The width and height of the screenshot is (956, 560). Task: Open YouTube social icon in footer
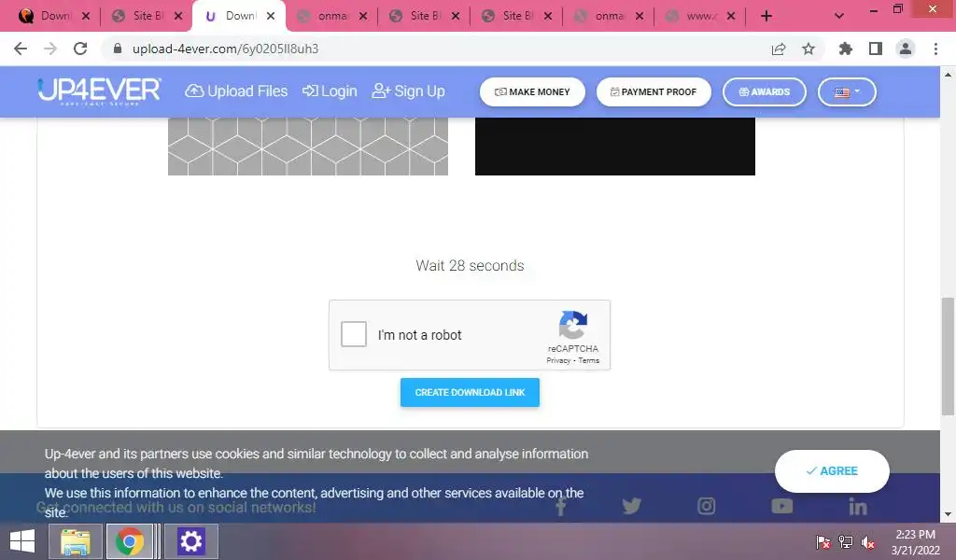781,506
